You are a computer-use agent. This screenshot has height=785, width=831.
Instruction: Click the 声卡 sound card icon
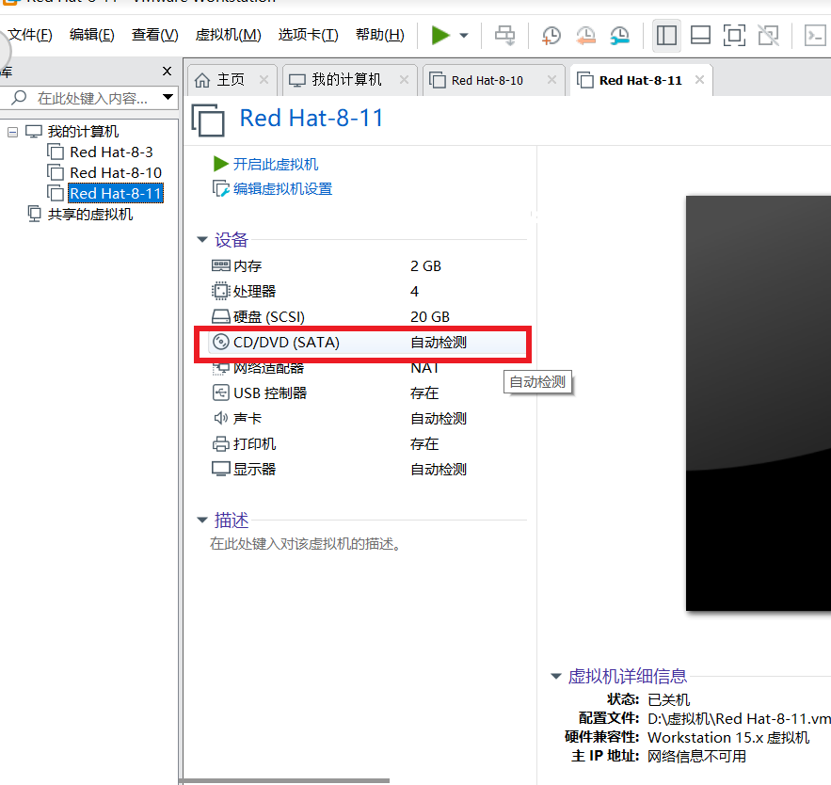coord(220,418)
